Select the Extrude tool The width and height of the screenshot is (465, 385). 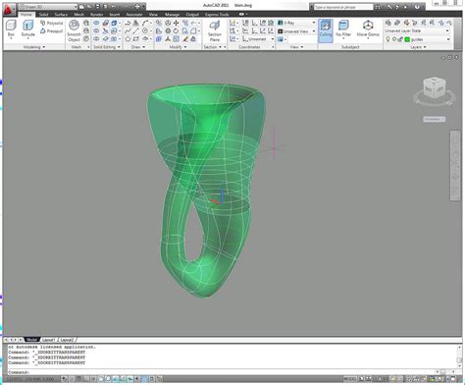pos(28,28)
